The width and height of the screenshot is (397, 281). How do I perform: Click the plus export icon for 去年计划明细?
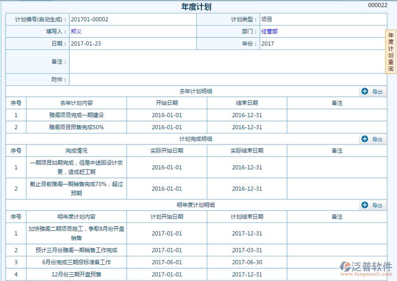(365, 91)
